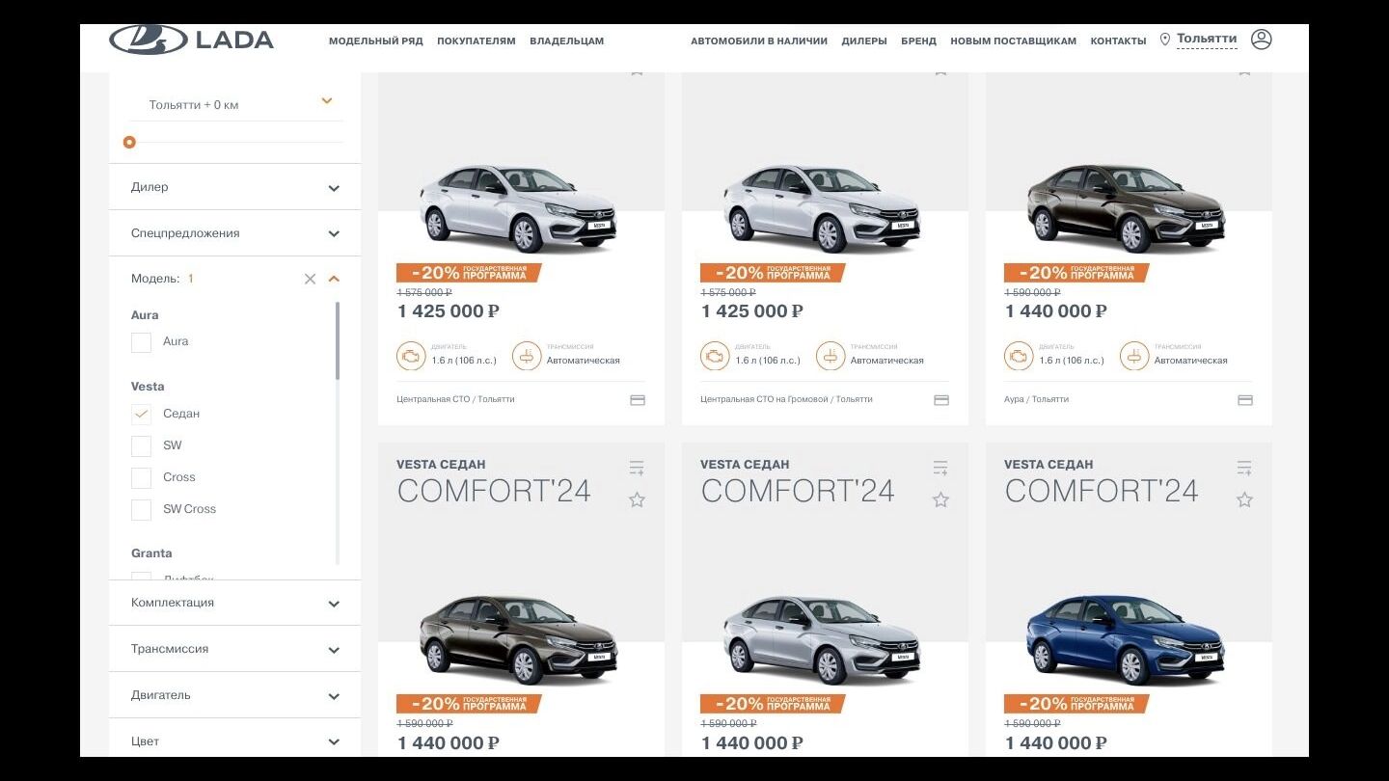This screenshot has width=1389, height=781.
Task: Click the dealer text 'Аура / Тольятти'
Action: [x=1036, y=399]
